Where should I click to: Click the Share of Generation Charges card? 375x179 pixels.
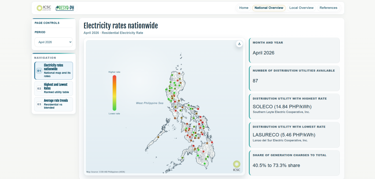(x=294, y=161)
